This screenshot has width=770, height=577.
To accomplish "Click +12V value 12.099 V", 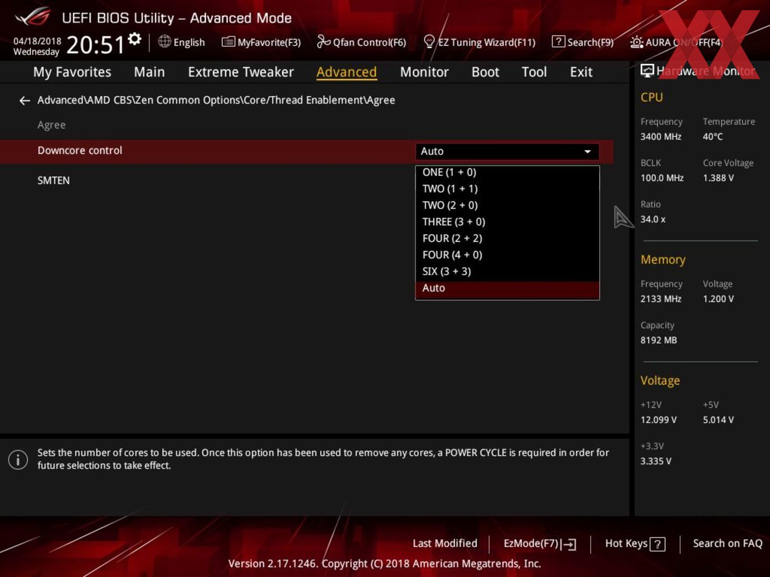I will 658,420.
